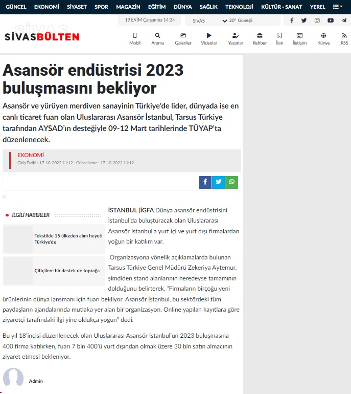This screenshot has width=351, height=394.
Task: Click the 'İLGİLİ HABERLER' heading
Action: [x=31, y=215]
